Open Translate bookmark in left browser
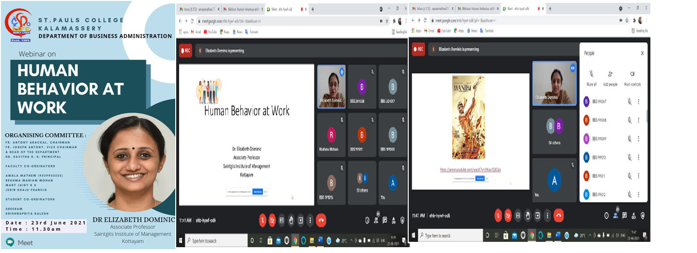The height and width of the screenshot is (253, 697). pos(252,32)
